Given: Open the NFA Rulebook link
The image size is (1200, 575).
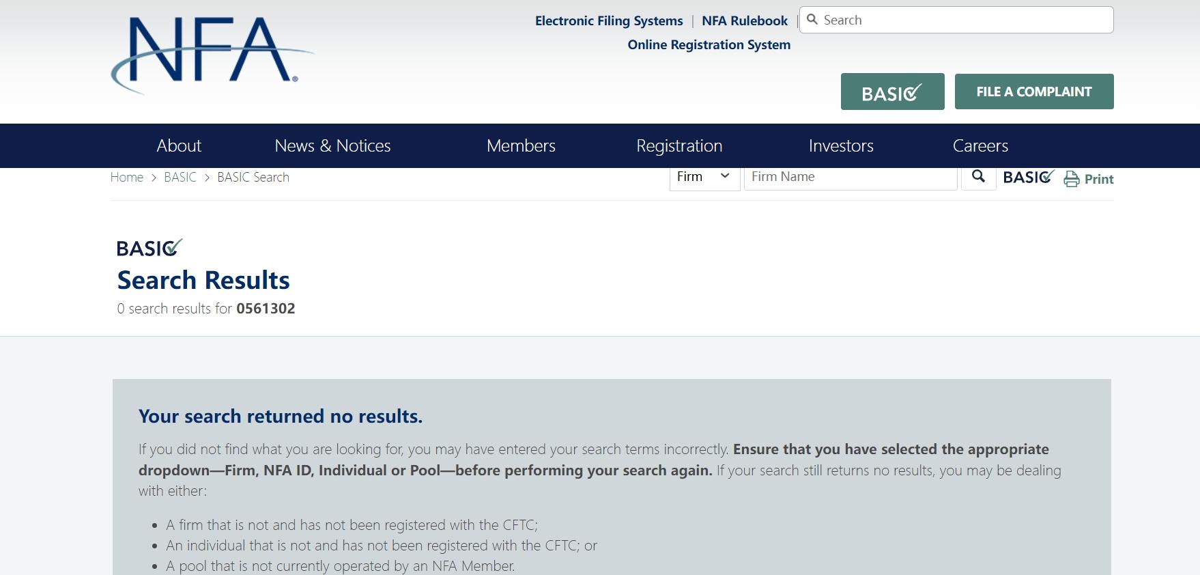Looking at the screenshot, I should point(745,20).
